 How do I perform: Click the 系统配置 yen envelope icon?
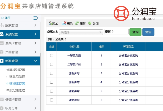(x=2, y=34)
